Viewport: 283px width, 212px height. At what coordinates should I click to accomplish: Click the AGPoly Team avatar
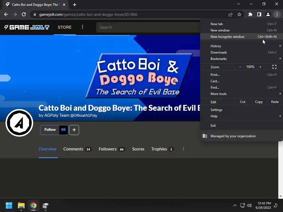[19, 123]
